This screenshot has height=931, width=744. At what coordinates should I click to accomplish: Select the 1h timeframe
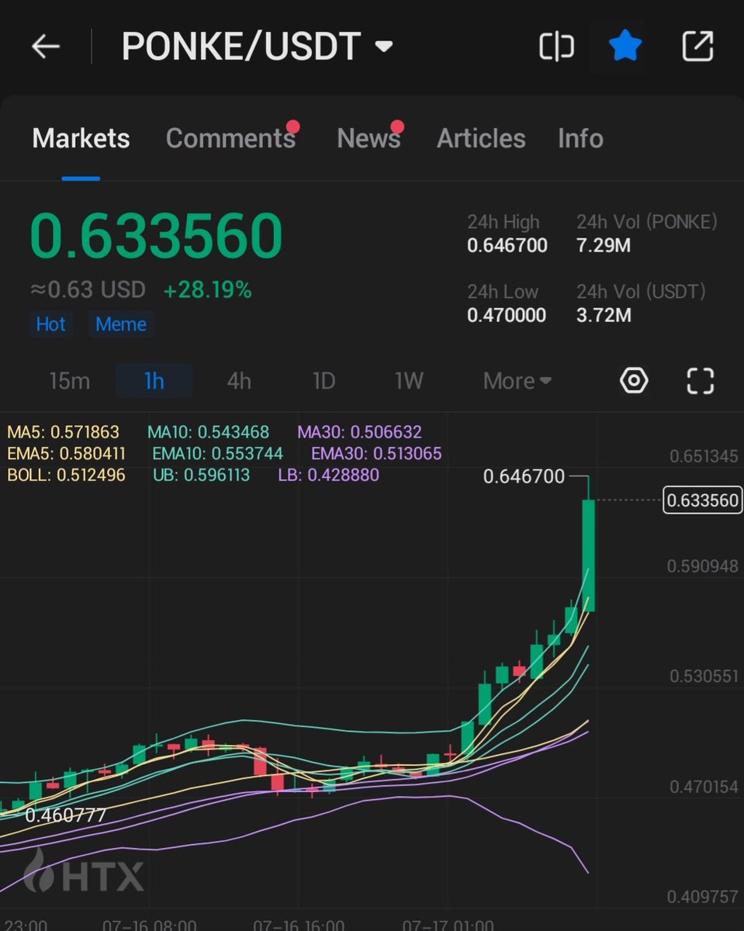click(154, 381)
